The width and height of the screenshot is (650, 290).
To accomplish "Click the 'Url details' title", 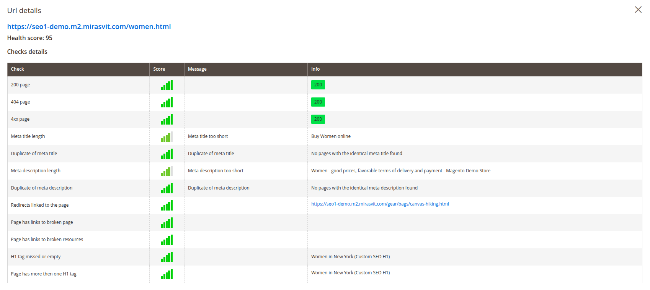I will [24, 10].
